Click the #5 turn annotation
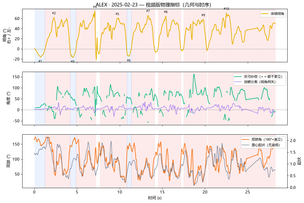 117,14
